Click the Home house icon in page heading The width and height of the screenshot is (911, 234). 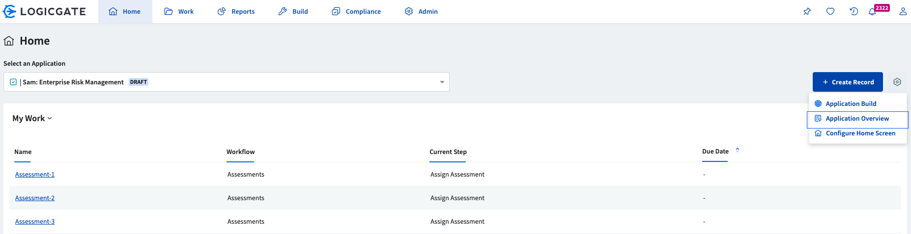click(9, 41)
